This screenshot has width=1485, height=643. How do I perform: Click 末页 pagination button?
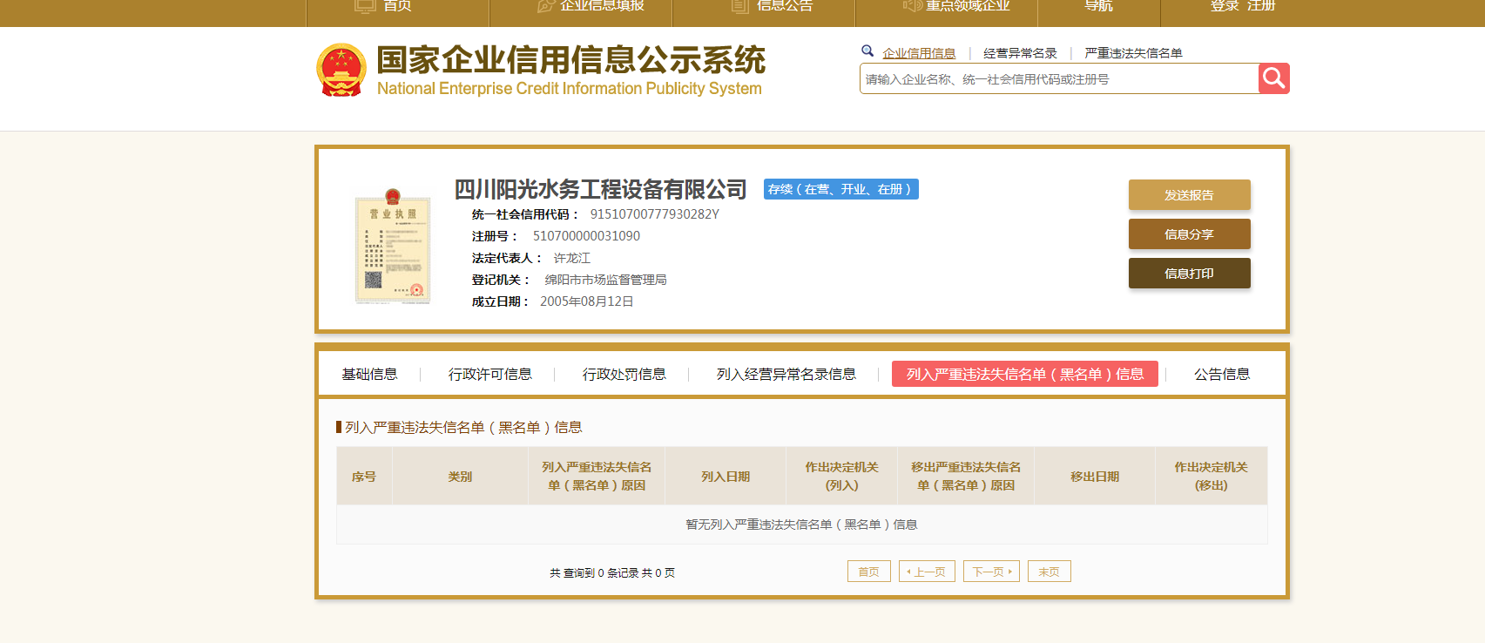1050,572
